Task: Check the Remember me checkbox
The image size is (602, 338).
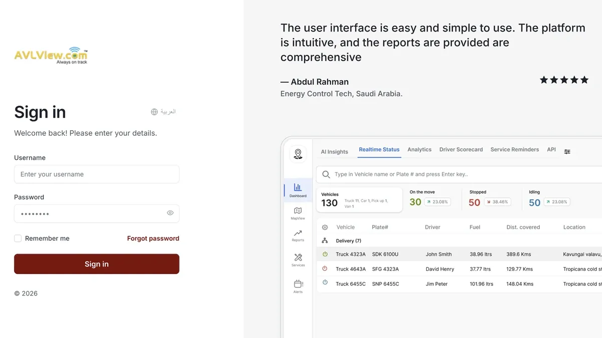Action: pos(18,238)
